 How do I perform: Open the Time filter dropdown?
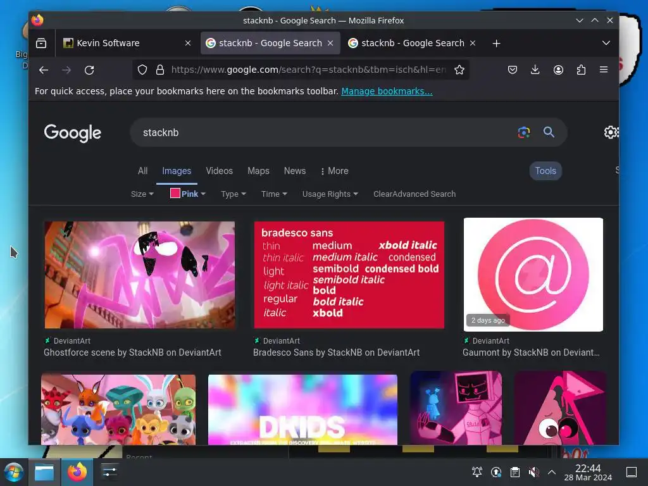274,194
